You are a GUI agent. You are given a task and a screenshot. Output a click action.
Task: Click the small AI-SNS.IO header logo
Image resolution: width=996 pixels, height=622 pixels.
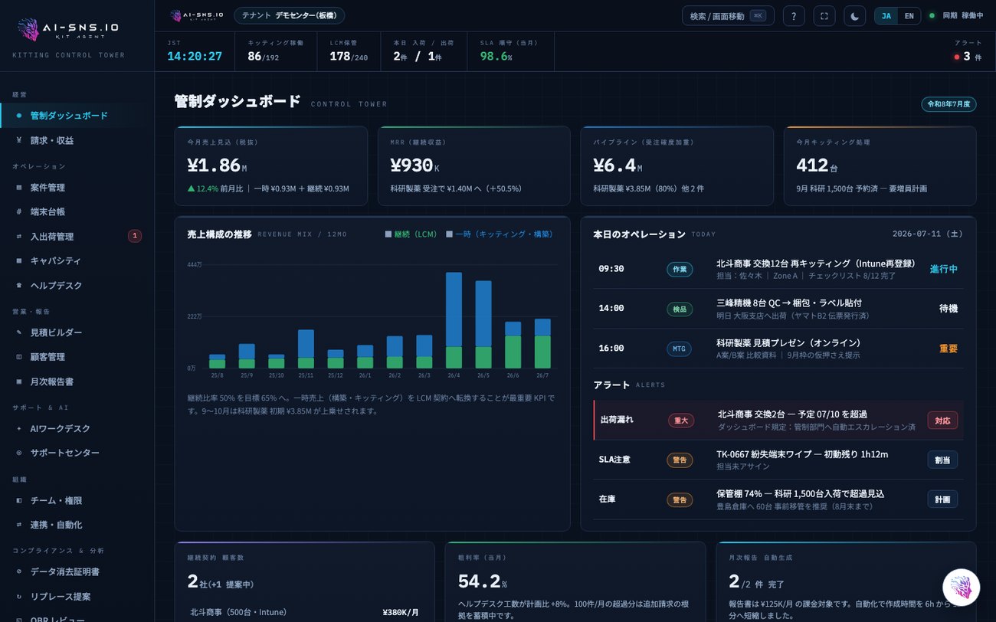(x=197, y=15)
